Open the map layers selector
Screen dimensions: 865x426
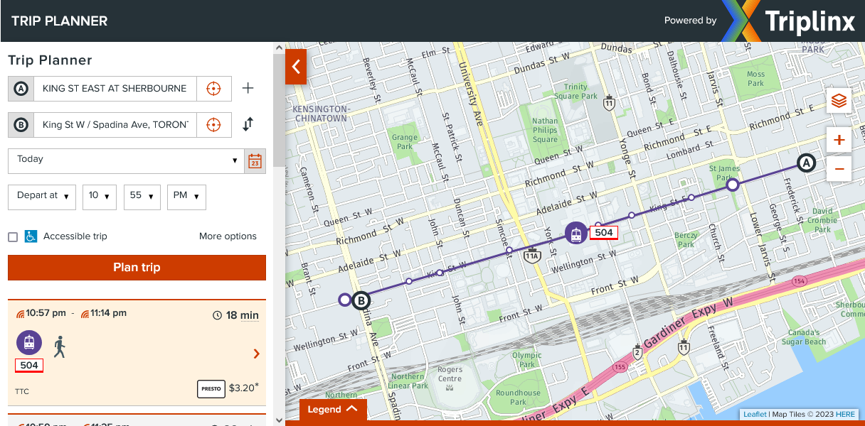pyautogui.click(x=839, y=102)
